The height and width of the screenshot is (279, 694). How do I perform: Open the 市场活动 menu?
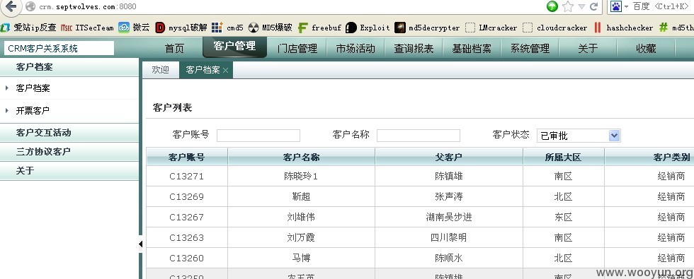355,48
